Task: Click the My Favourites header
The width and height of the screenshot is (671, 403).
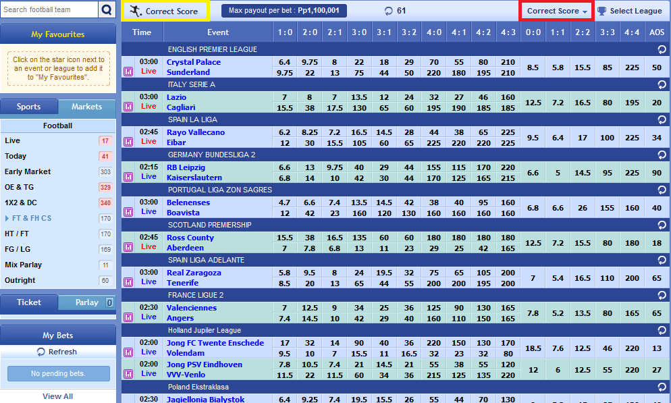Action: tap(58, 34)
